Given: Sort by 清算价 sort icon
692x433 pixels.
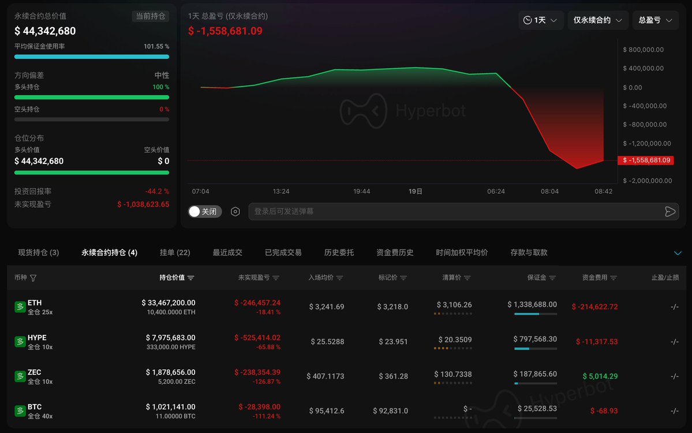Looking at the screenshot, I should pyautogui.click(x=467, y=278).
